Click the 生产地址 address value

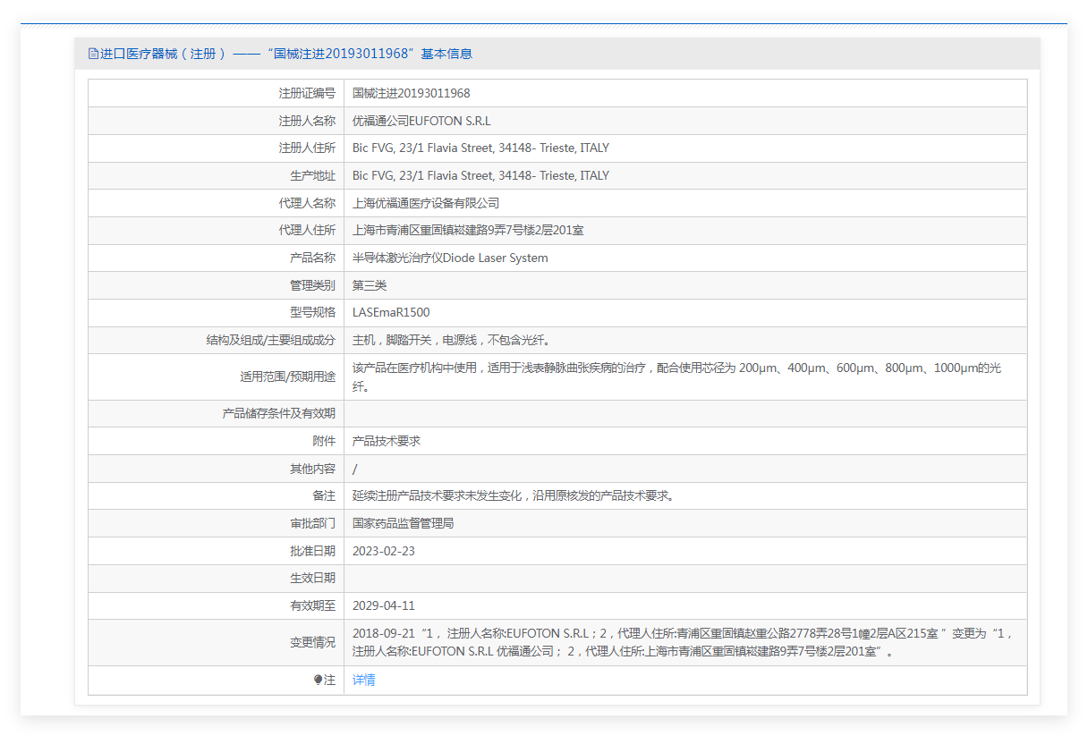click(480, 176)
